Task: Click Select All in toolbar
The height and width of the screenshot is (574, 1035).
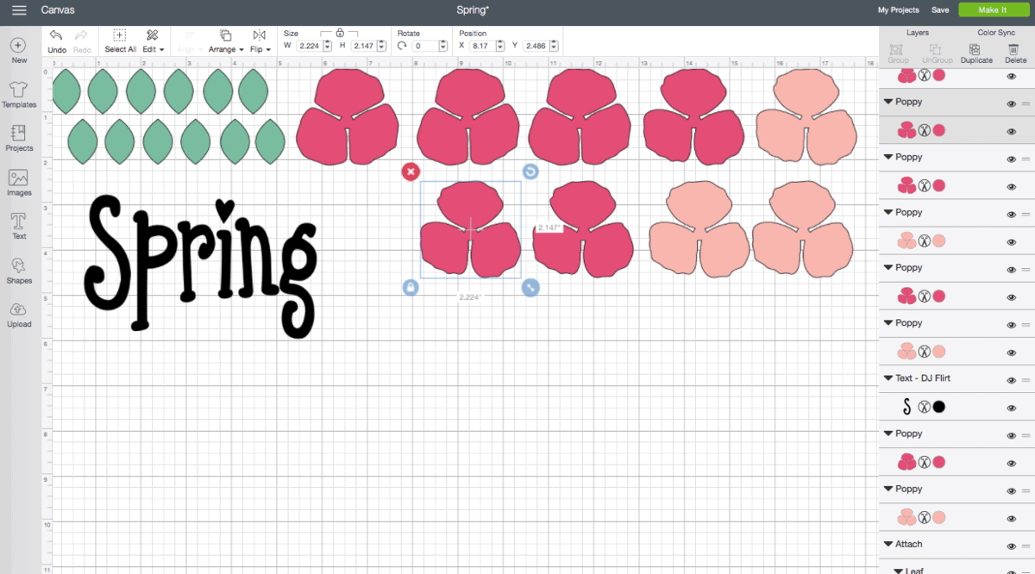Action: point(120,41)
